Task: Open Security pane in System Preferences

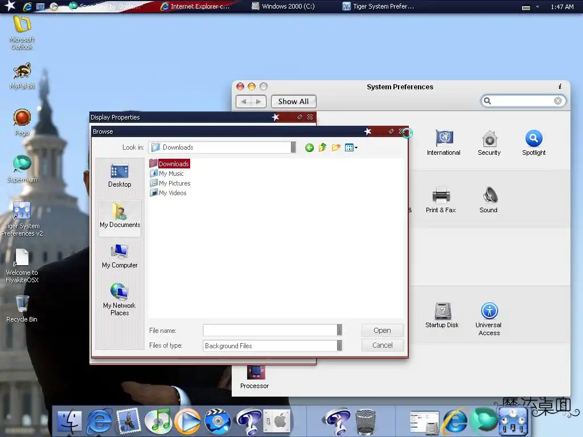Action: pyautogui.click(x=489, y=143)
